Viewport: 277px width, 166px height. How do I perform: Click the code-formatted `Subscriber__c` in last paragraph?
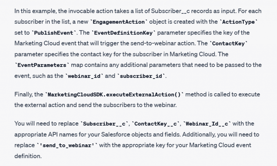[x=105, y=124]
